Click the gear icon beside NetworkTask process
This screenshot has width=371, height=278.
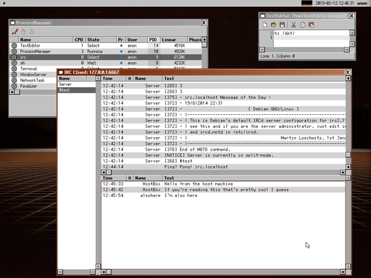click(14, 80)
